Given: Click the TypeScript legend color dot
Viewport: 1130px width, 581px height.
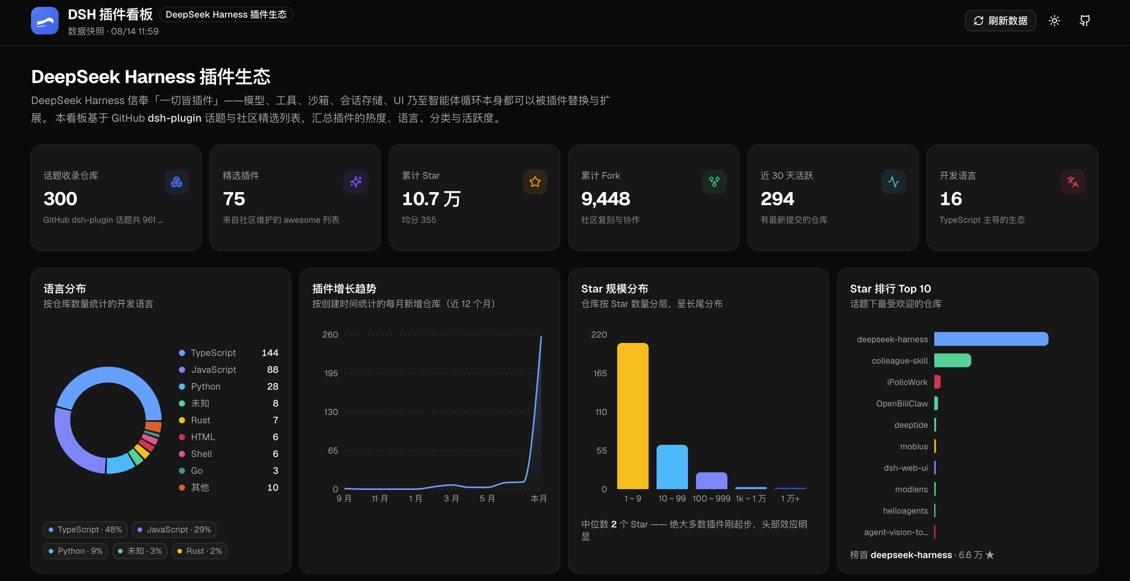Looking at the screenshot, I should click(x=182, y=353).
